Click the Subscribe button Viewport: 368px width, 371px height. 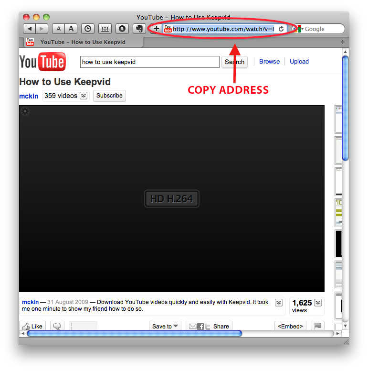109,96
